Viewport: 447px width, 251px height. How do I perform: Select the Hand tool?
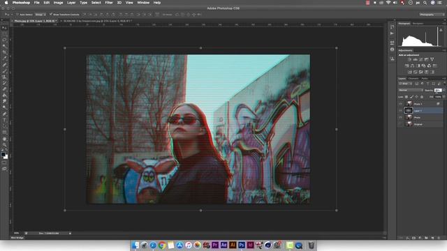(4, 139)
